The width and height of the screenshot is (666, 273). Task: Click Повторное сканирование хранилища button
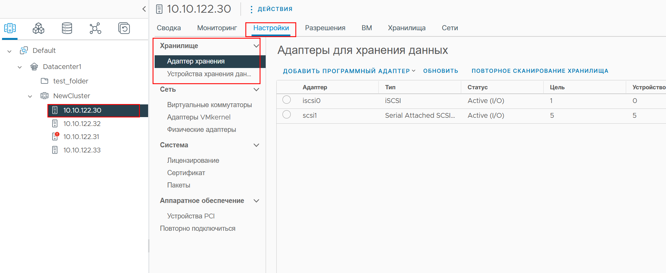click(x=540, y=71)
